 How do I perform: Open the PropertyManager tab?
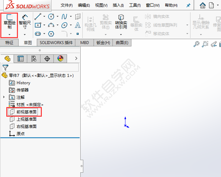[21, 59]
